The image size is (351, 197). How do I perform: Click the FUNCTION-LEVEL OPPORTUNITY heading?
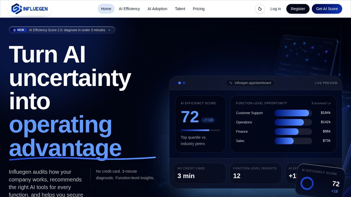click(x=262, y=103)
